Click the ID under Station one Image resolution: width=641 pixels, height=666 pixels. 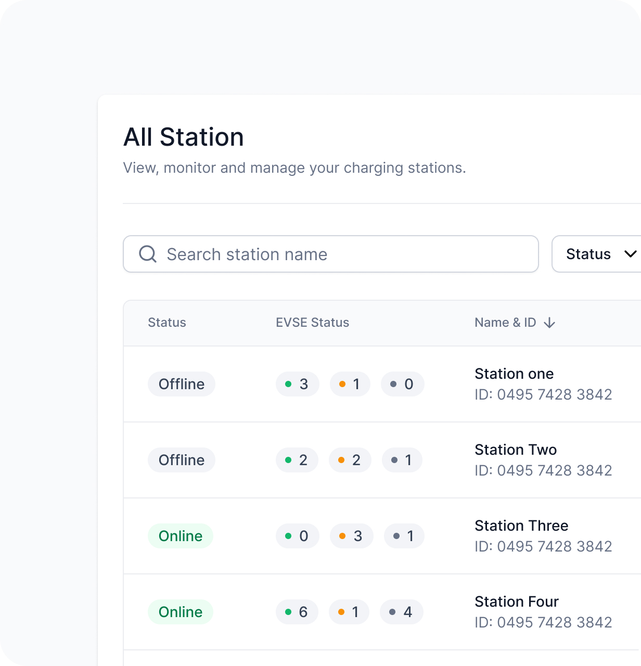[543, 394]
